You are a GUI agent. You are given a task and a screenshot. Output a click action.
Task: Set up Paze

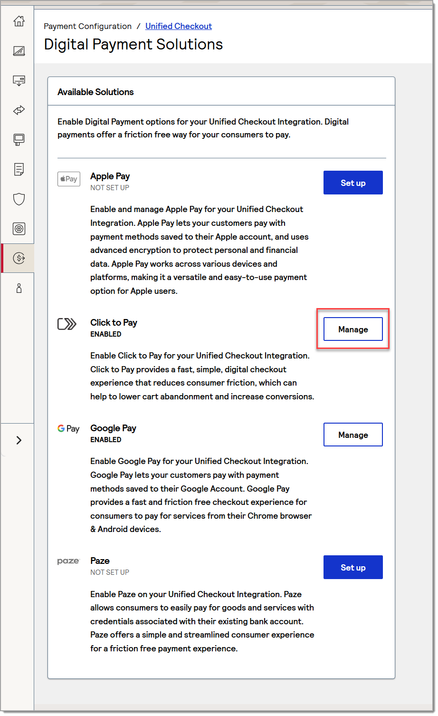tap(353, 567)
